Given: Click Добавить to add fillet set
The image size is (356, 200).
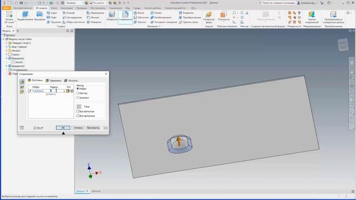Looking at the screenshot, I should coord(51,94).
